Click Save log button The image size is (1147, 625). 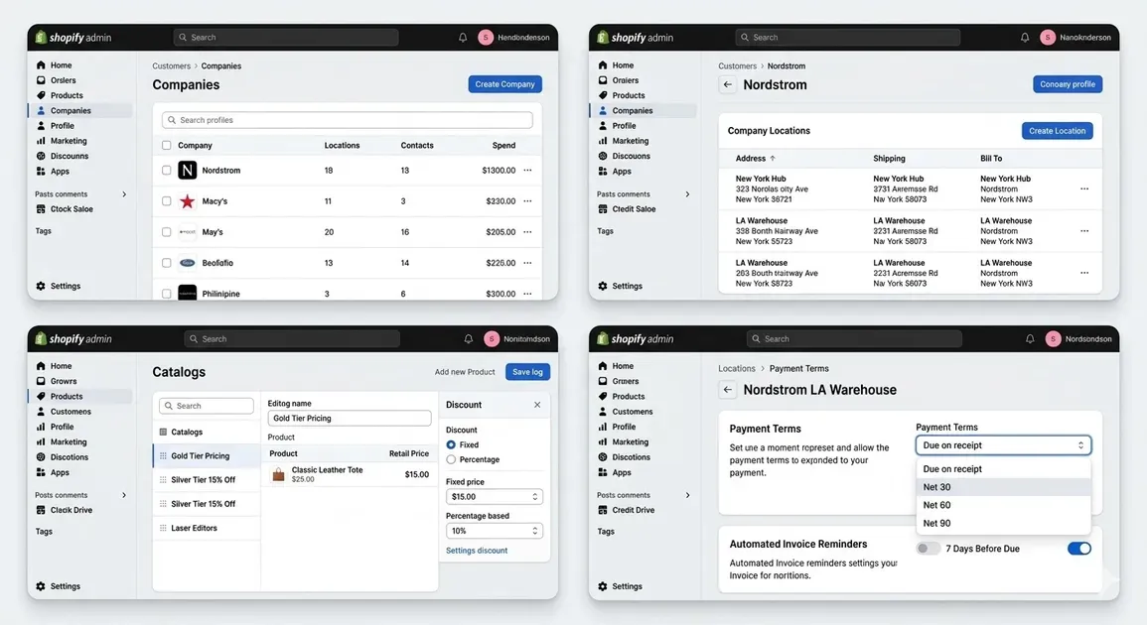point(527,372)
